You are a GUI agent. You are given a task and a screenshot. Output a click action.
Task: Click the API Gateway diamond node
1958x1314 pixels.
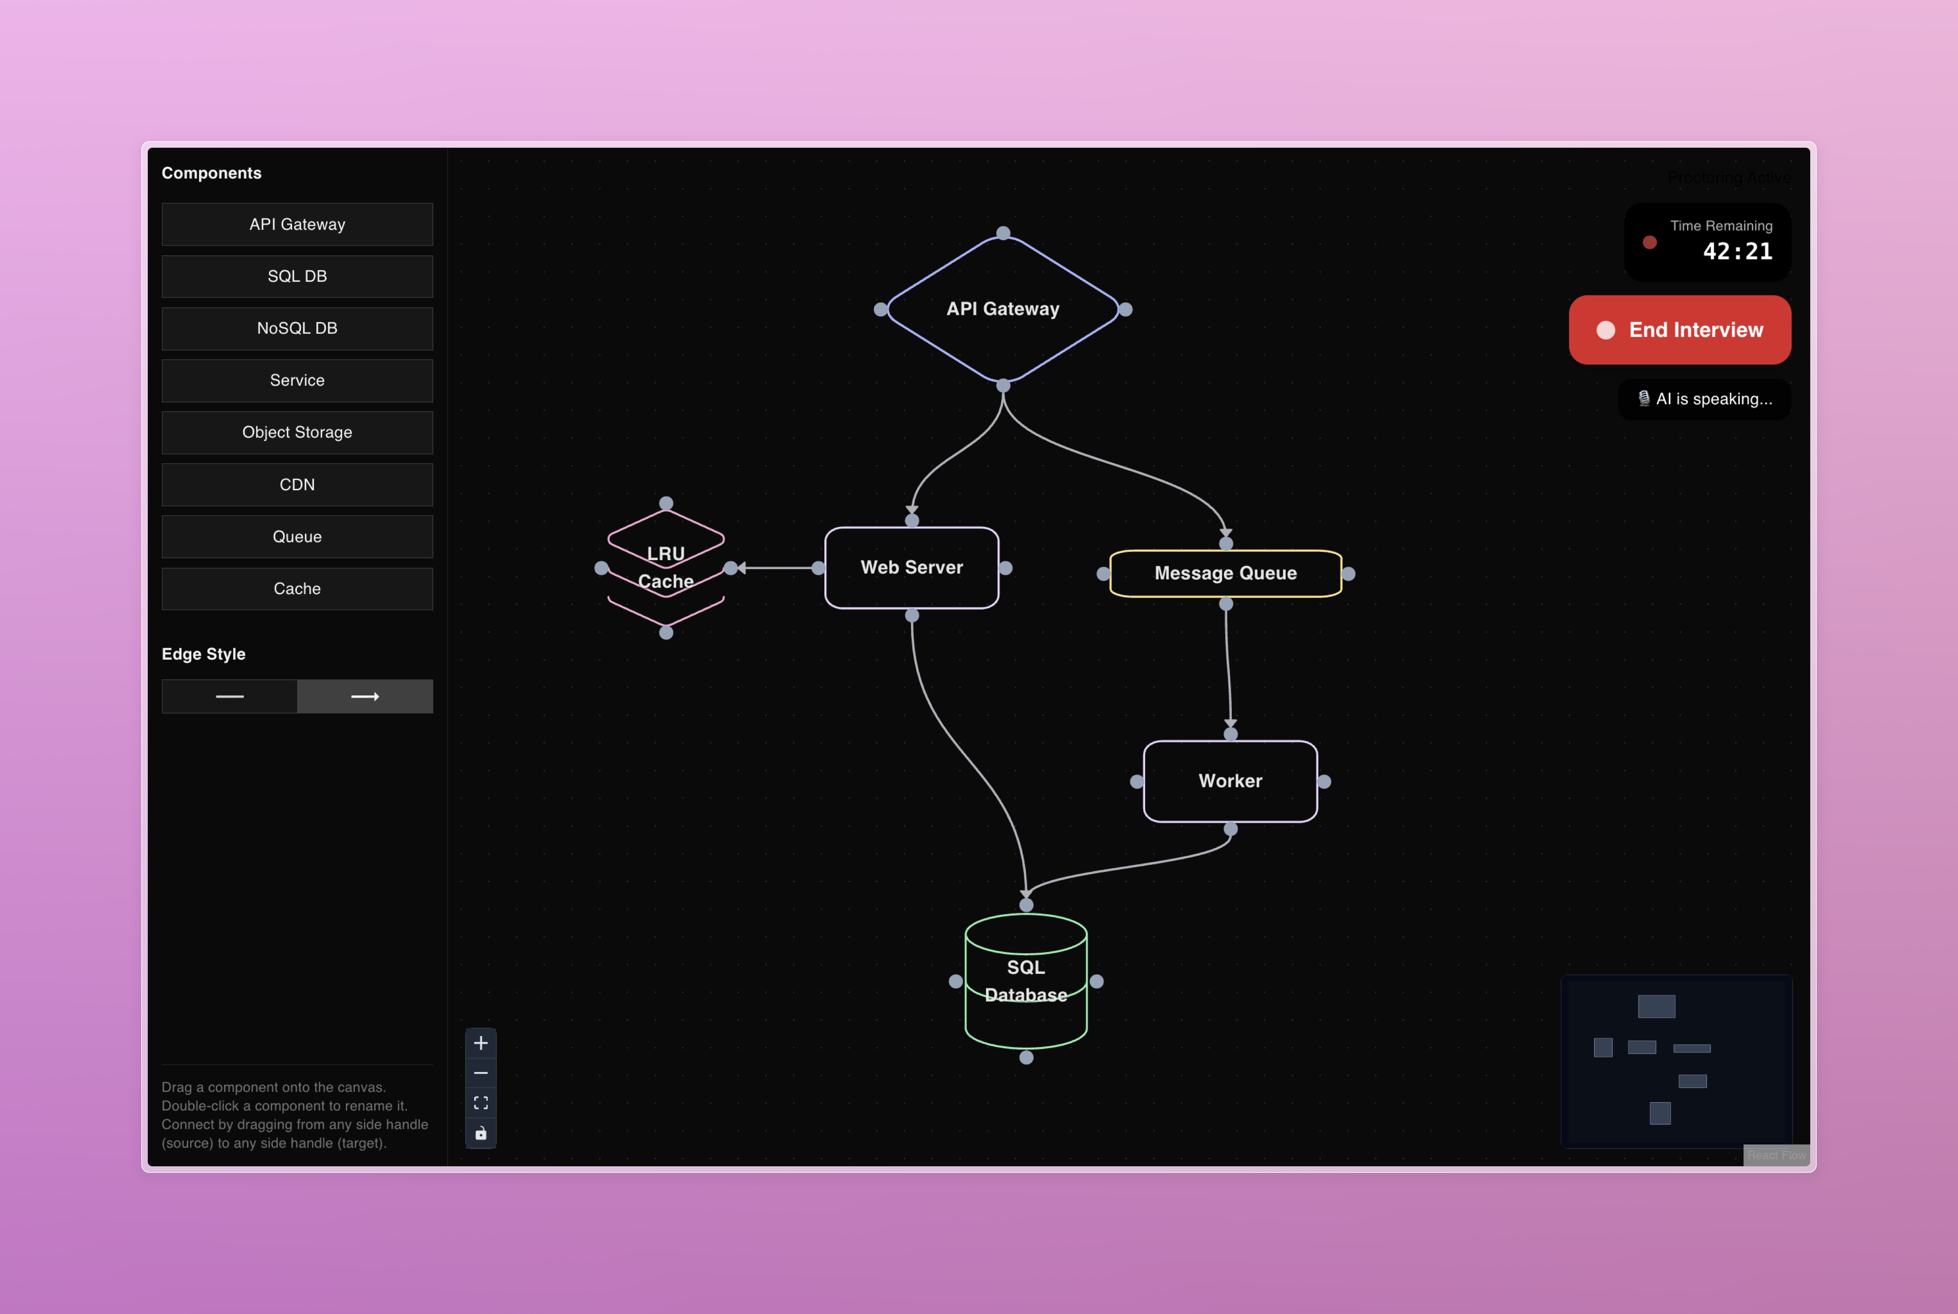pyautogui.click(x=1002, y=308)
